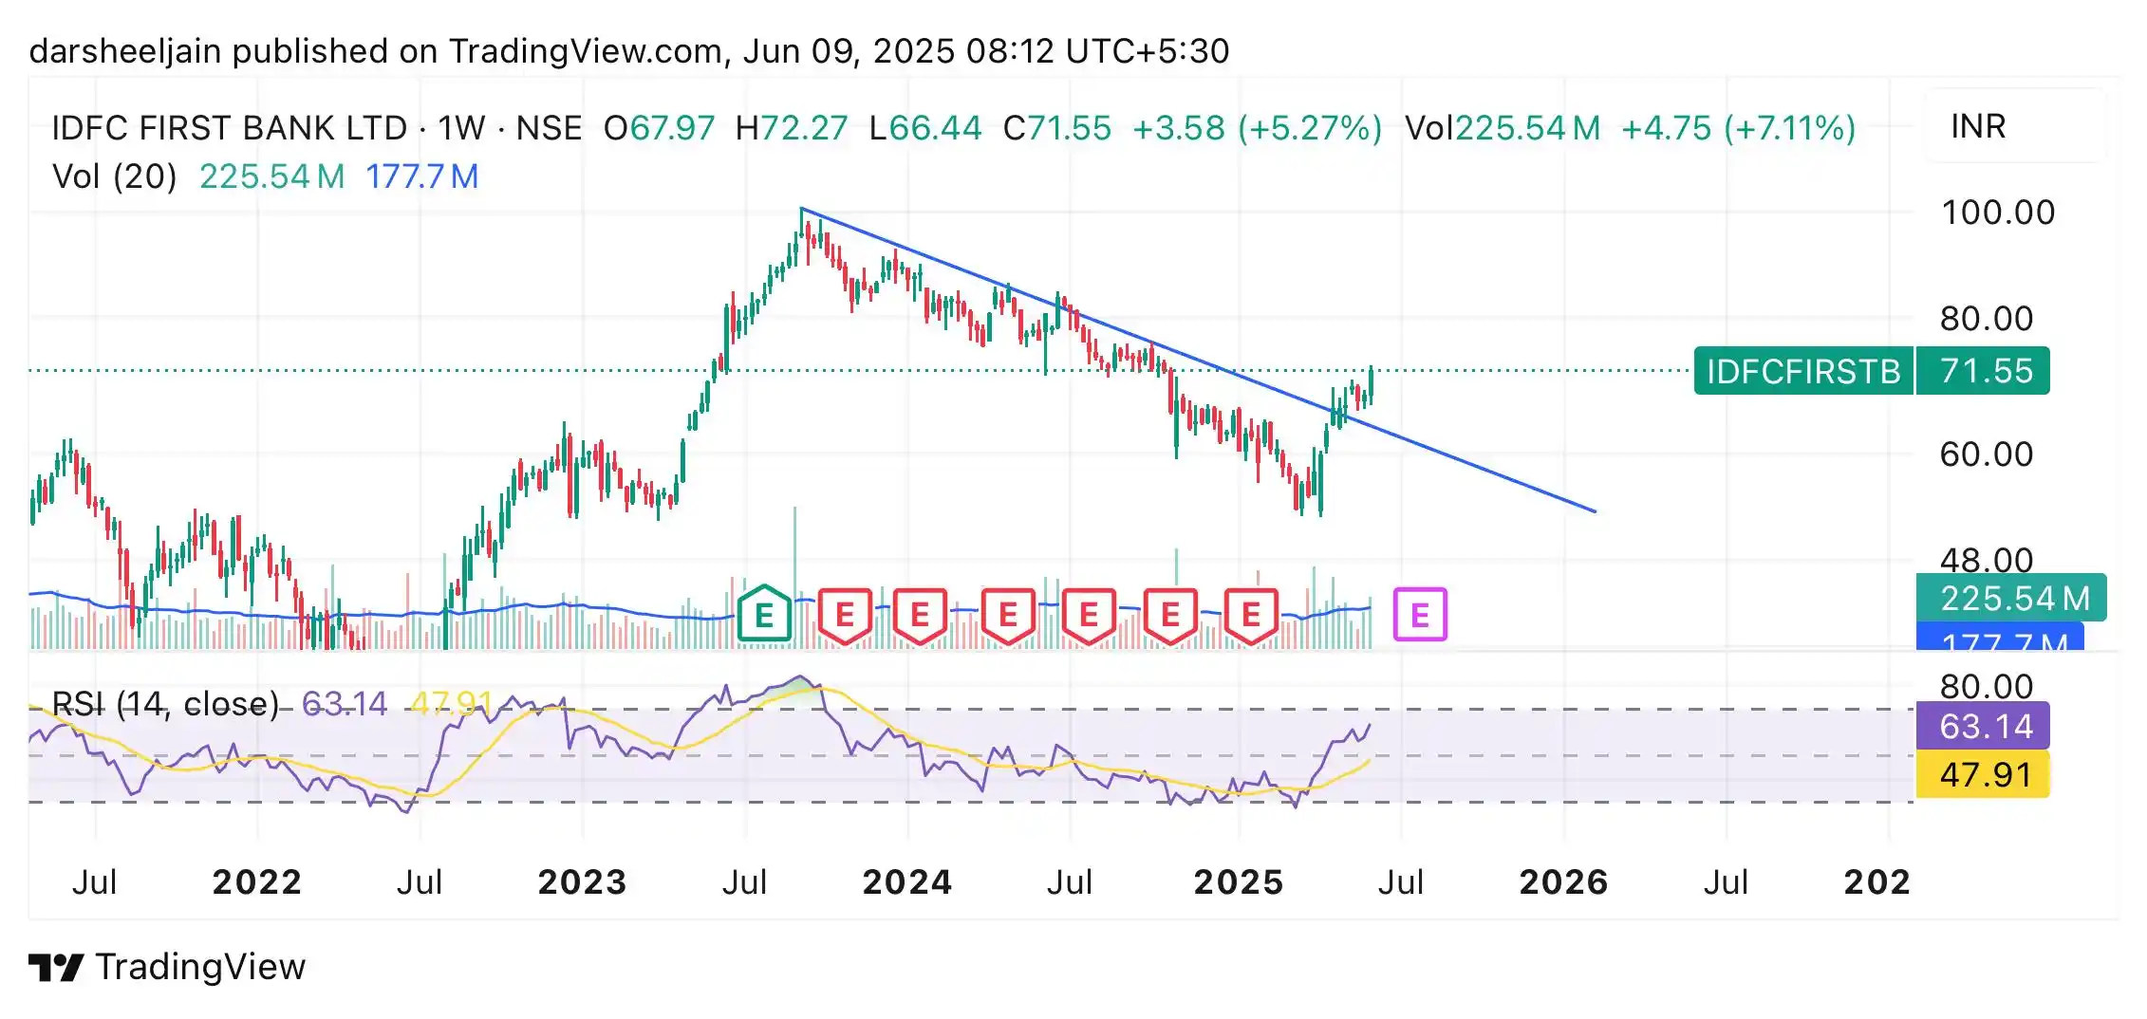Screen dimensions: 2147x1019
Task: Click the 2022 time axis label
Action: pos(256,882)
